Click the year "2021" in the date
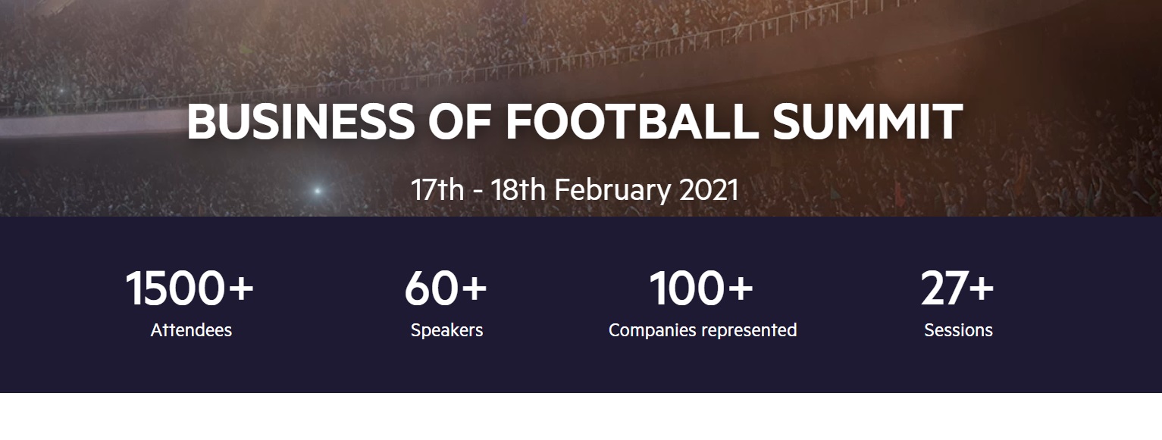The height and width of the screenshot is (440, 1162). coord(709,189)
